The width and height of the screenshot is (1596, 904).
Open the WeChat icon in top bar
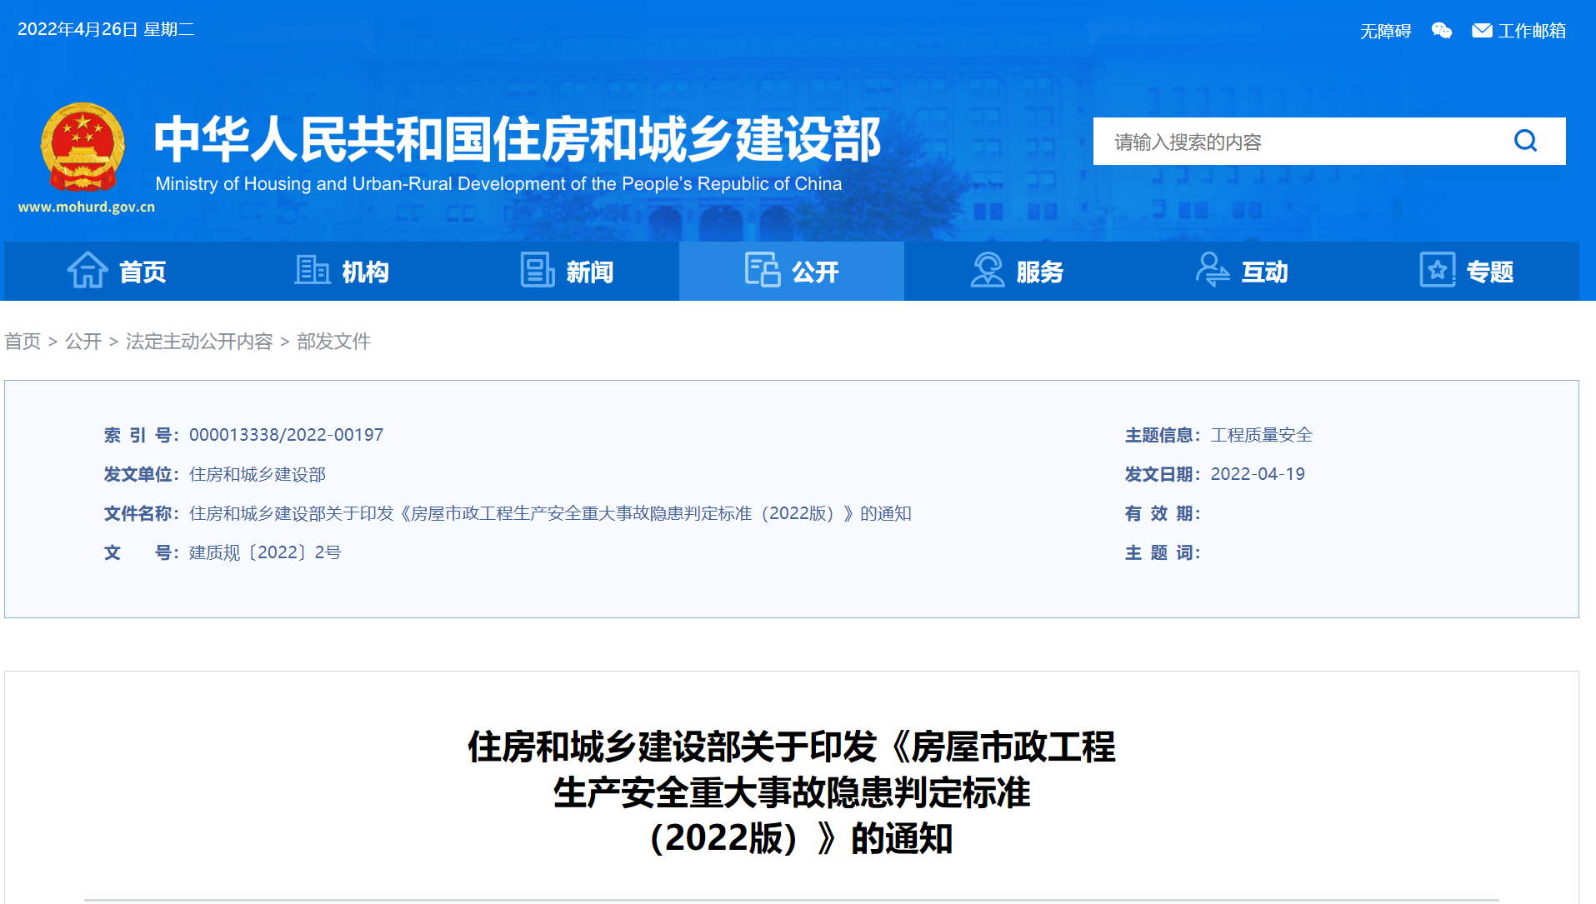1442,31
